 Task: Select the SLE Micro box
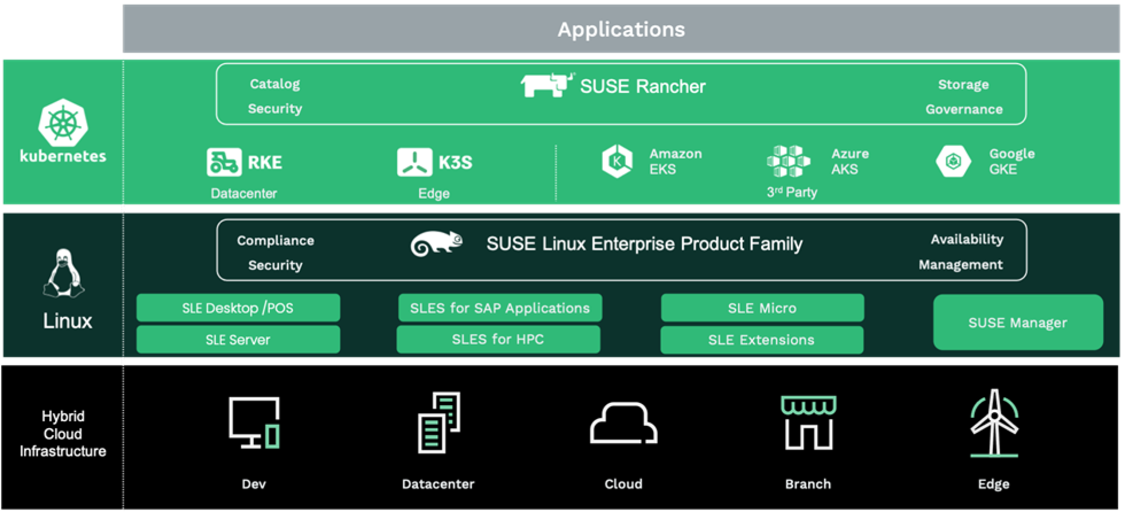762,308
